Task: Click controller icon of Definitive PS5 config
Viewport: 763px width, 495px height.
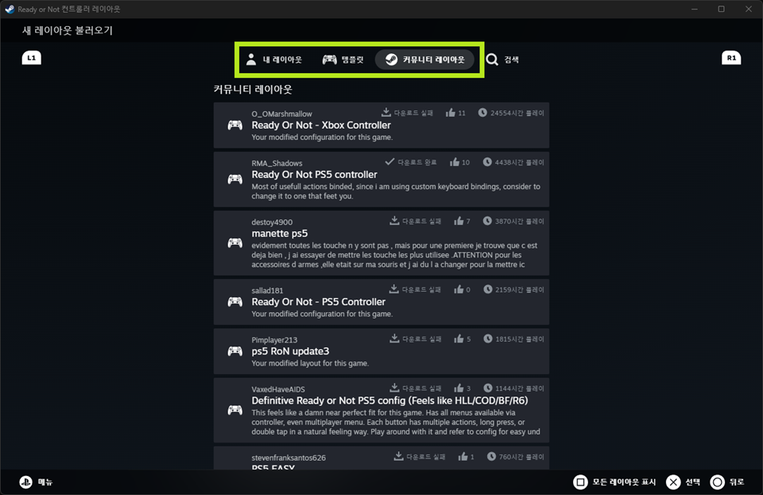Action: 235,411
